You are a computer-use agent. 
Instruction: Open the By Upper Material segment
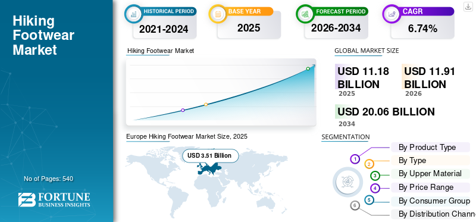click(430, 173)
